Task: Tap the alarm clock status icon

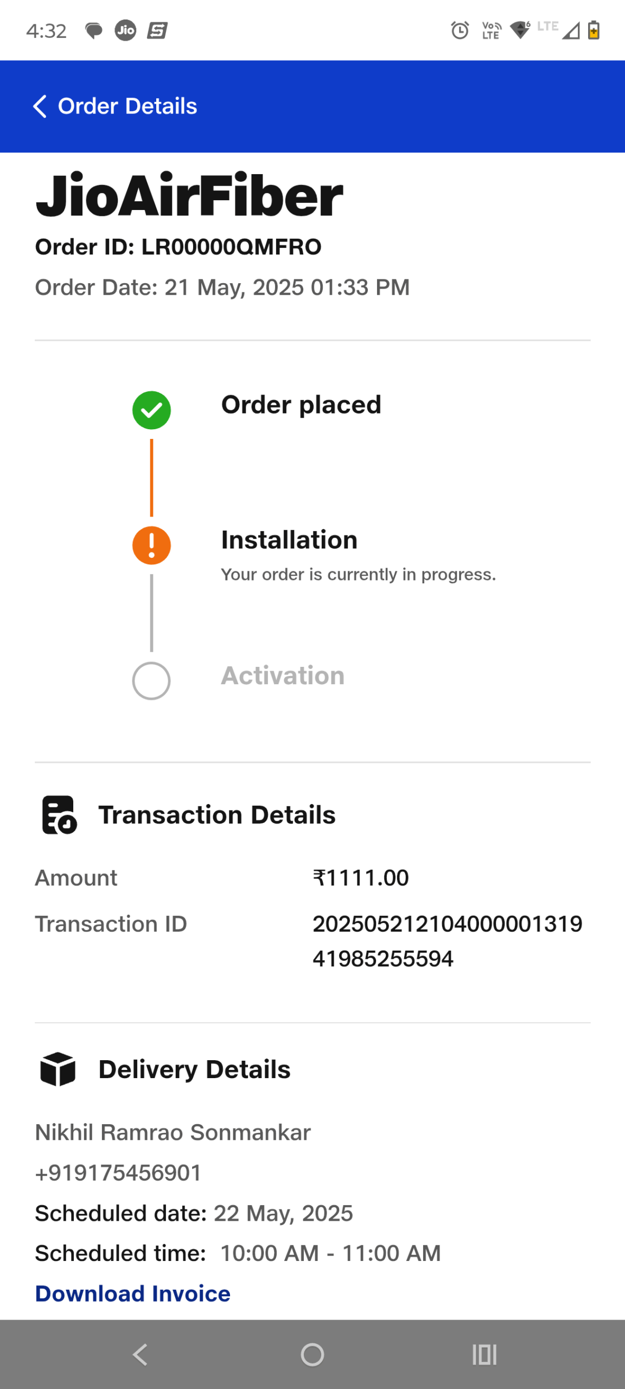Action: (x=460, y=30)
